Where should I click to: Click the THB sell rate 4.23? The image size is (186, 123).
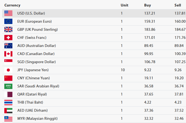coord(178,102)
